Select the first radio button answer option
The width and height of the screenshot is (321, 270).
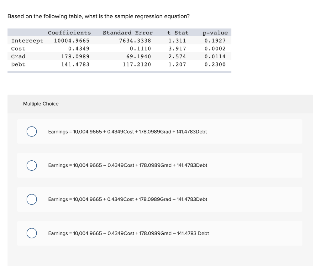[x=32, y=132]
